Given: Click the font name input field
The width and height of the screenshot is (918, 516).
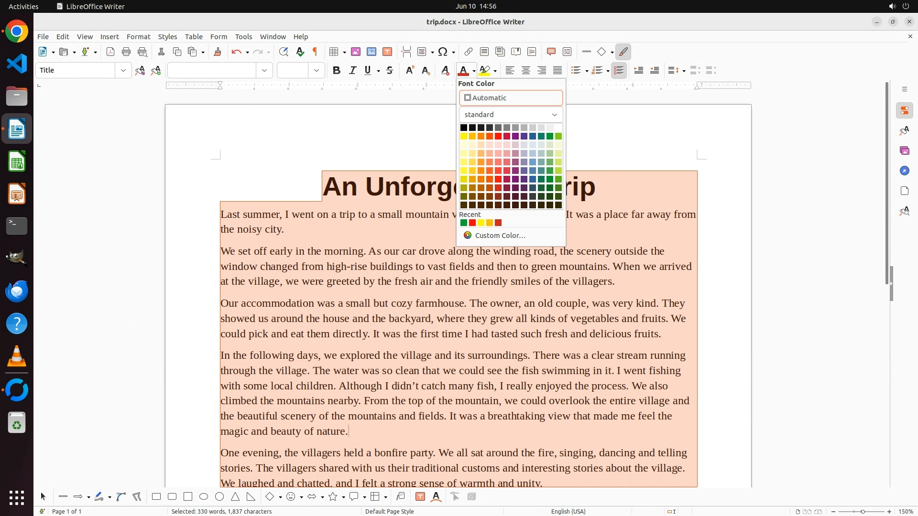Looking at the screenshot, I should pos(212,71).
